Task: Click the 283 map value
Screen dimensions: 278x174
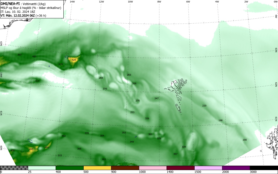Action: coord(129,75)
